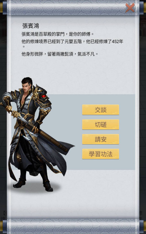Choose the 請安 greeting button

point(101,139)
